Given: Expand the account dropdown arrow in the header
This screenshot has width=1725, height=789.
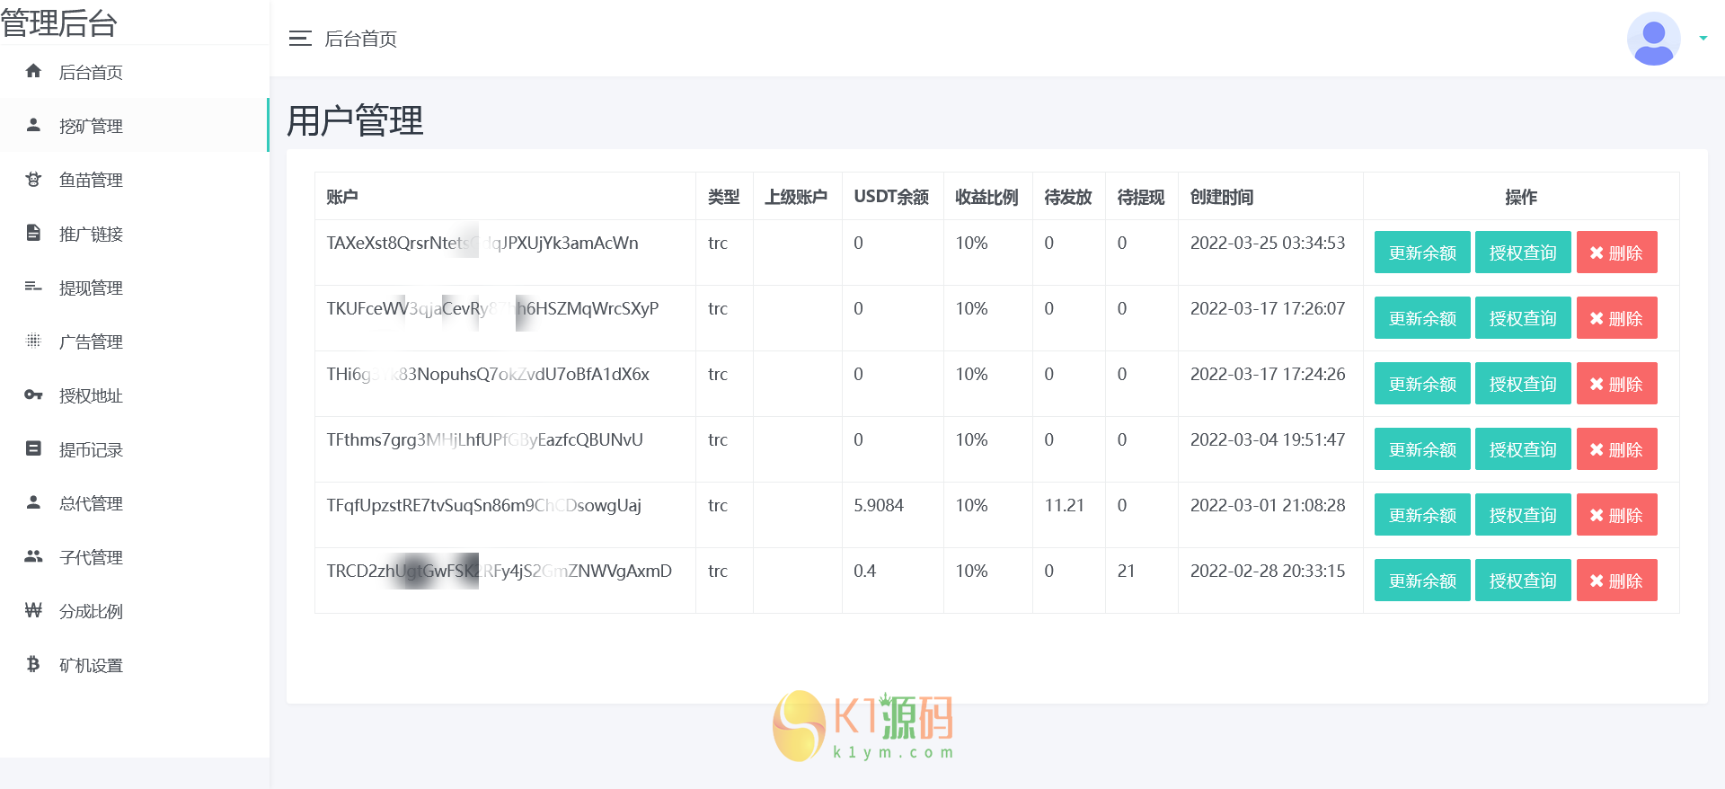Looking at the screenshot, I should (x=1703, y=39).
